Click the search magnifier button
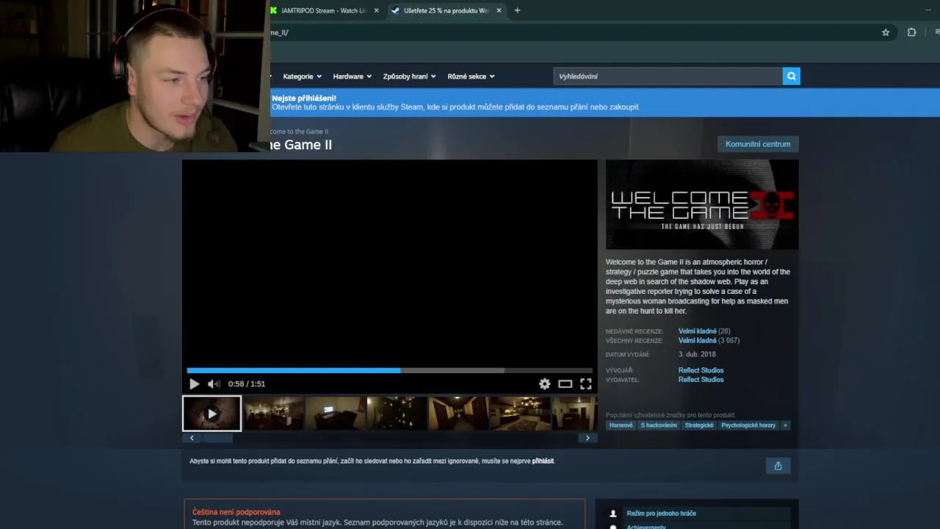The image size is (940, 529). tap(791, 76)
